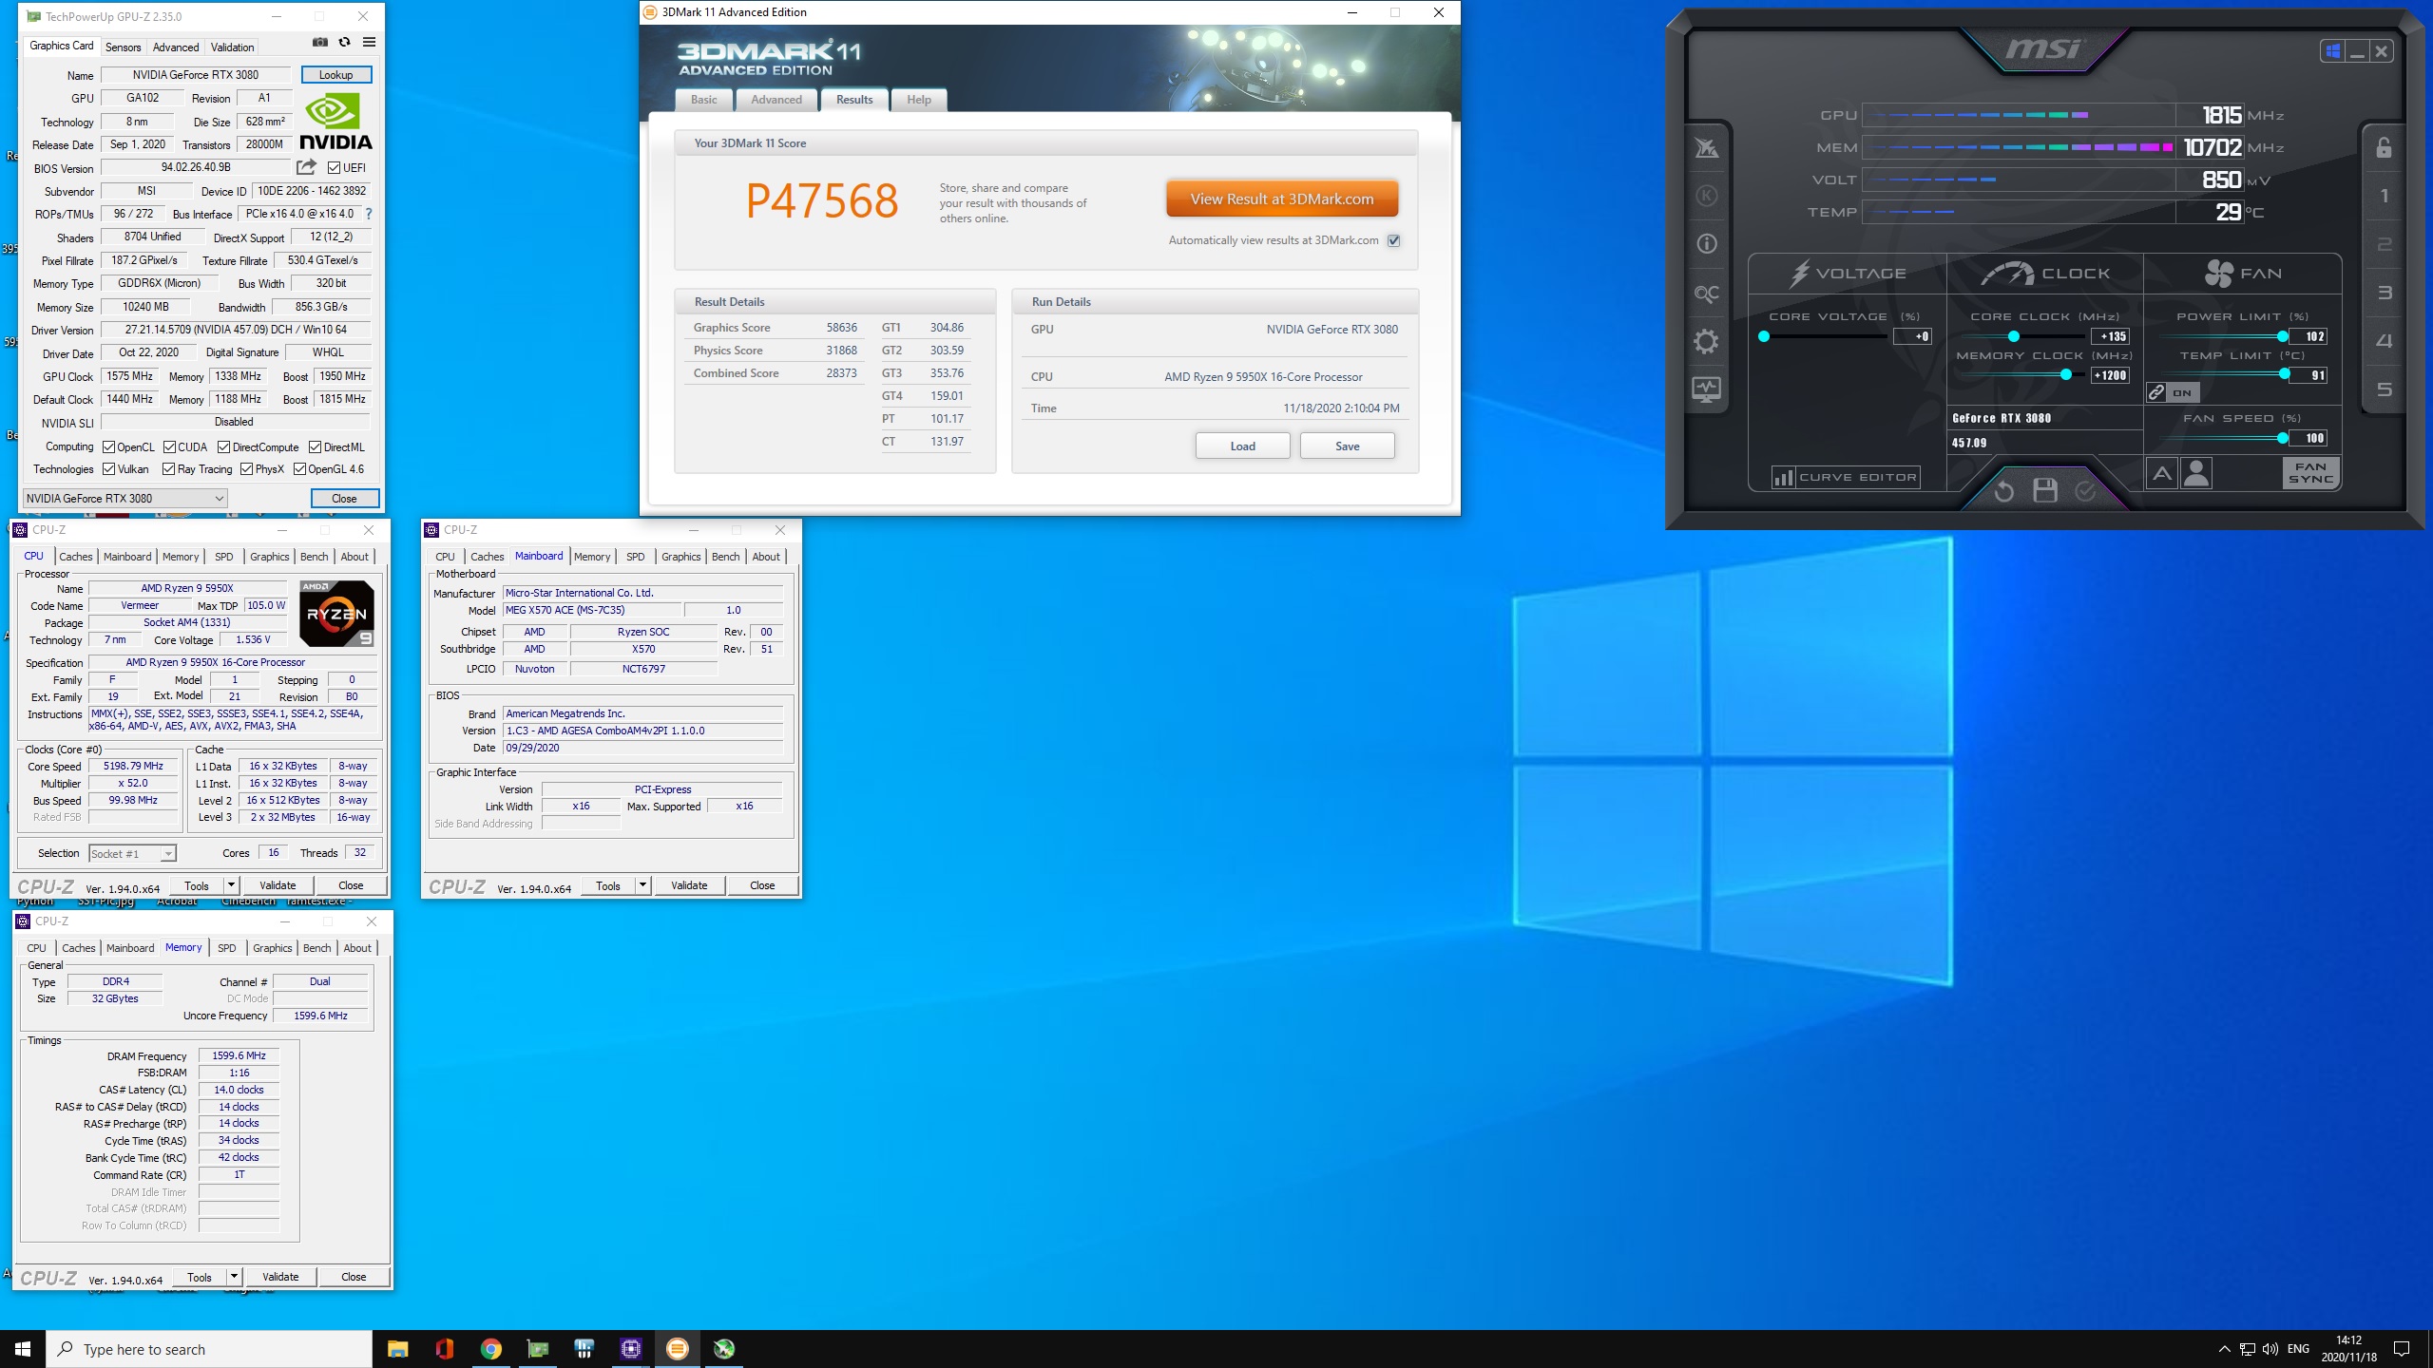The height and width of the screenshot is (1368, 2433).
Task: Open File Explorer from the taskbar
Action: pos(397,1349)
